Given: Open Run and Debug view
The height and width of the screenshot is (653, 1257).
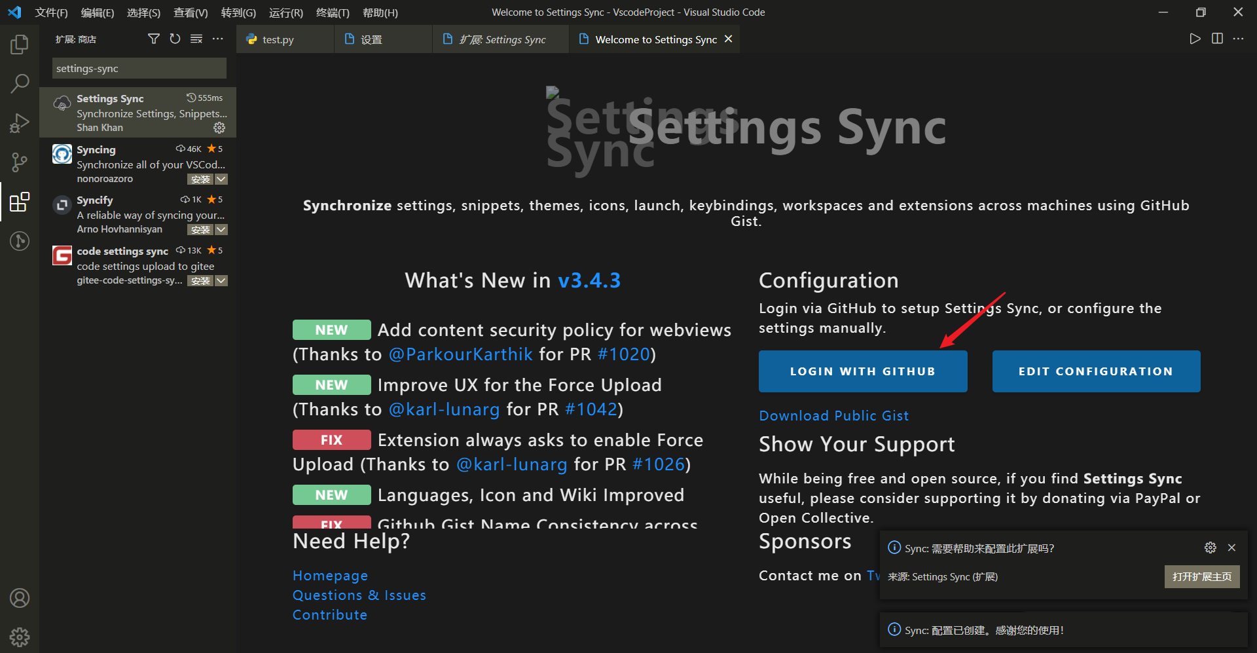Looking at the screenshot, I should click(20, 123).
